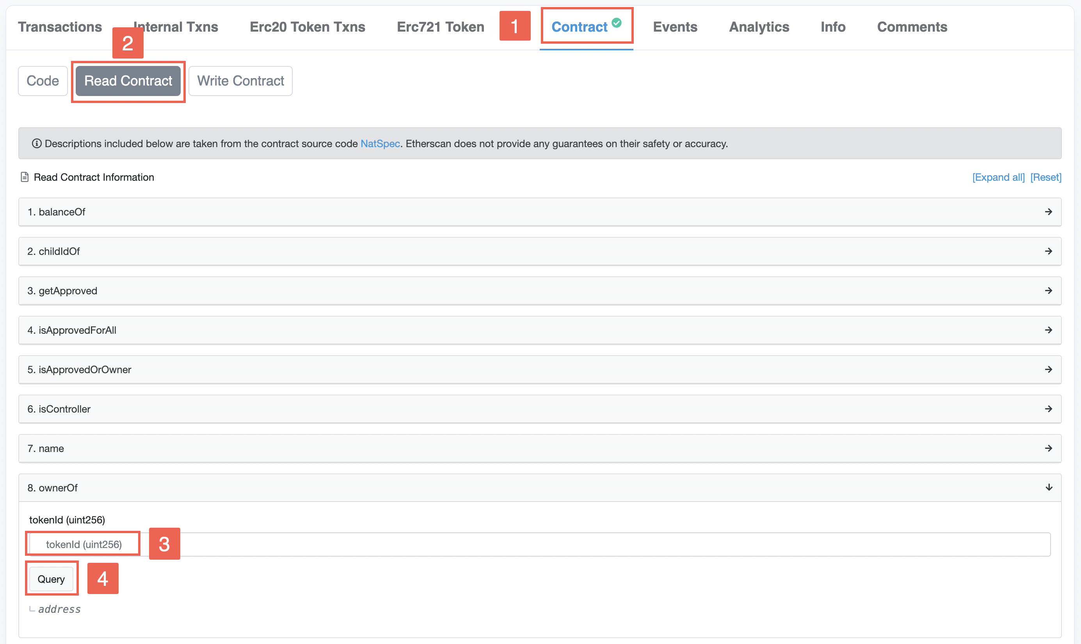Select the Code tab option
Viewport: 1081px width, 644px height.
[42, 80]
